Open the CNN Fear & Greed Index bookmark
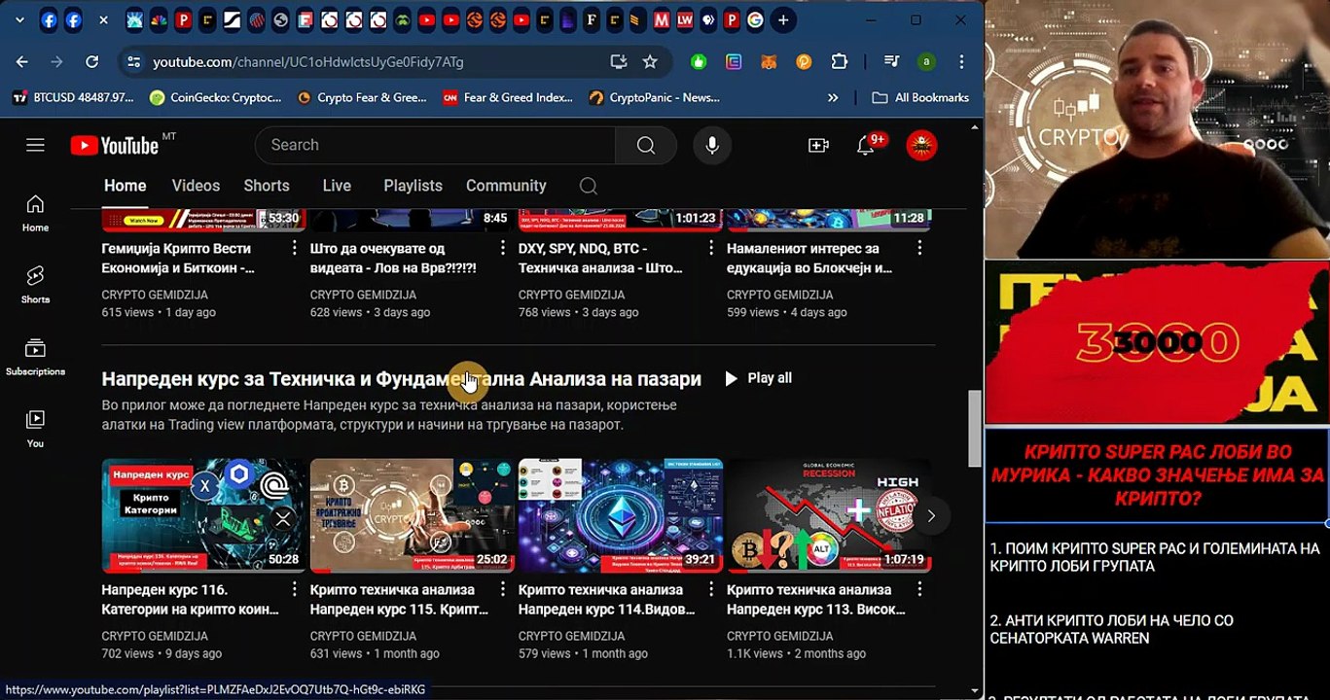The width and height of the screenshot is (1330, 700). tap(508, 97)
